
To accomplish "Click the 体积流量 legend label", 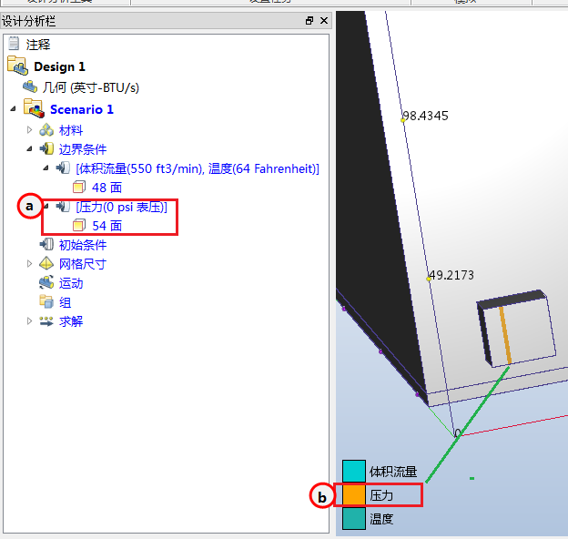I will coord(393,472).
